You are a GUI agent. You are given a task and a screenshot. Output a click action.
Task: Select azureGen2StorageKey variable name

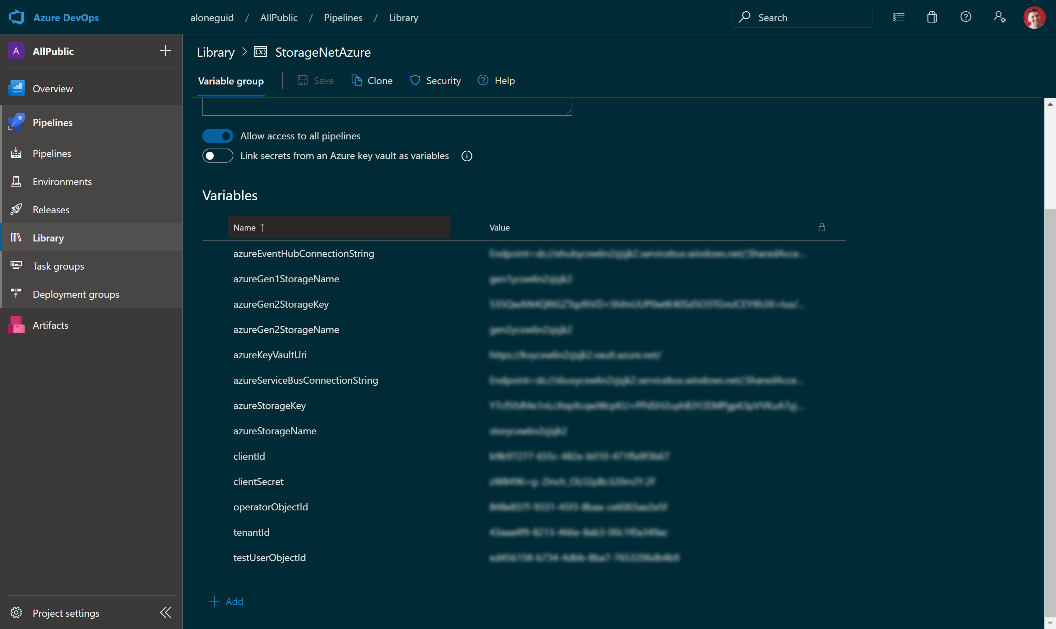281,304
